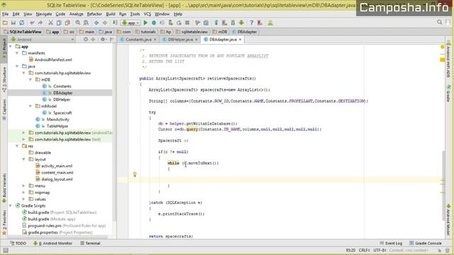The width and height of the screenshot is (454, 255).
Task: Collapse the mDB package arrow
Action: [x=31, y=79]
